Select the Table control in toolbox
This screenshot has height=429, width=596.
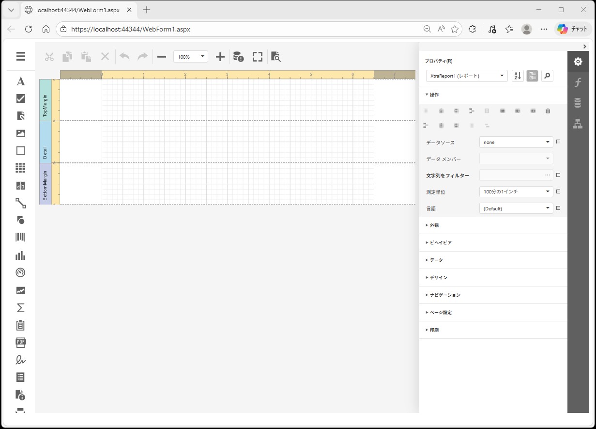(x=20, y=168)
